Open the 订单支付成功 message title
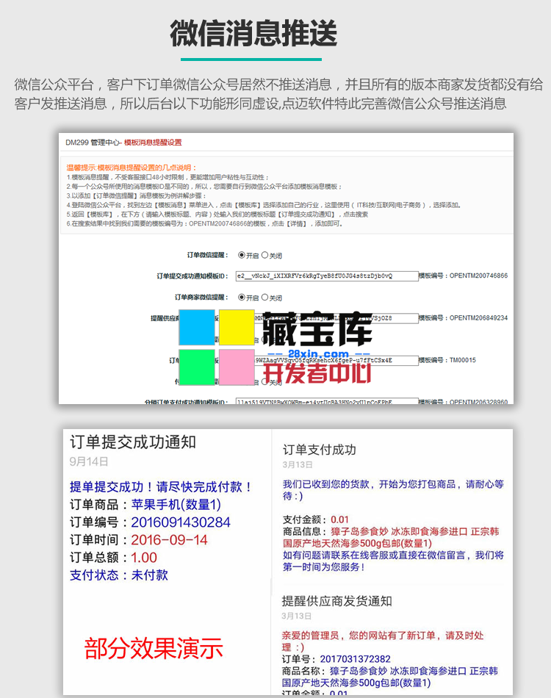The width and height of the screenshot is (551, 698). pos(320,450)
